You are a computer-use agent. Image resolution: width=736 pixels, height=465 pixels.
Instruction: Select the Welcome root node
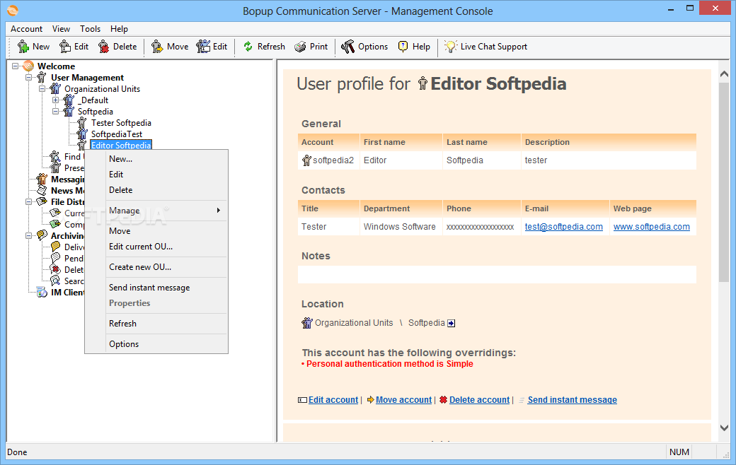tap(56, 66)
